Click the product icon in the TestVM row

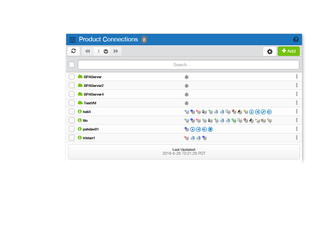pyautogui.click(x=186, y=103)
